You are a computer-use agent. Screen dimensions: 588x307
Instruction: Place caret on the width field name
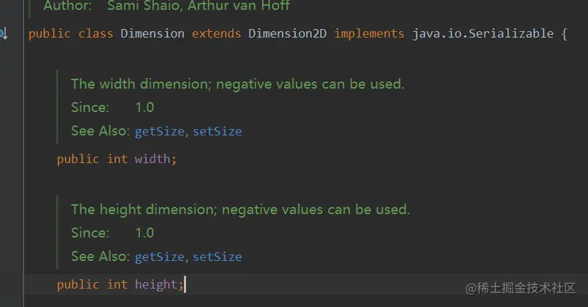pos(153,159)
